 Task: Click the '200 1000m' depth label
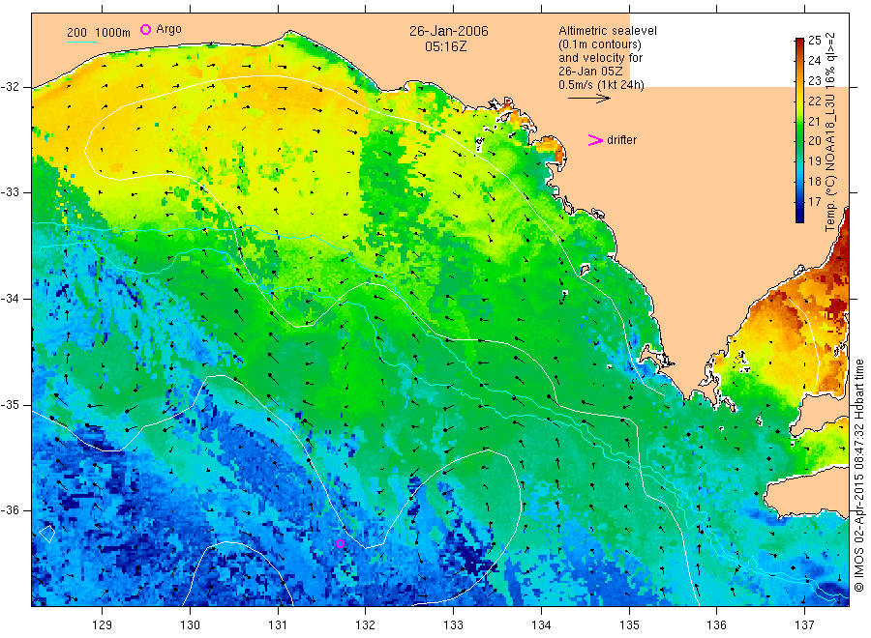[x=99, y=33]
